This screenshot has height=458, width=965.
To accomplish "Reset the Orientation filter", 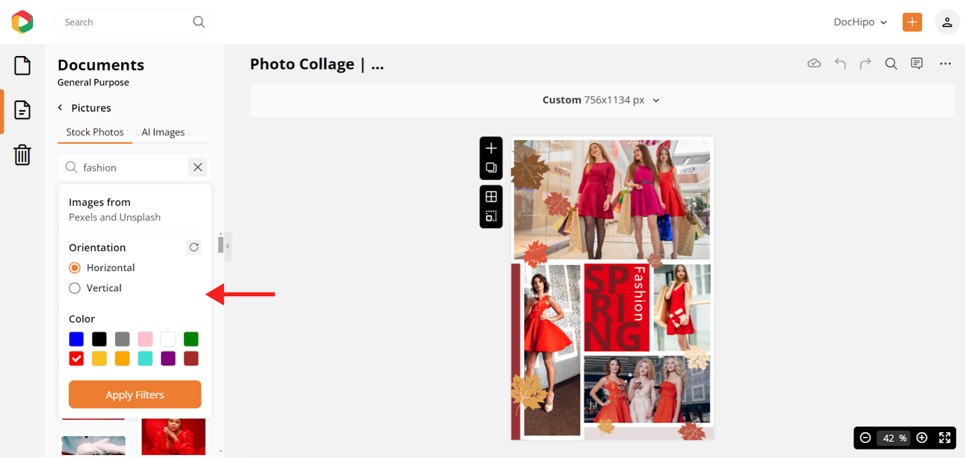I will pyautogui.click(x=194, y=247).
